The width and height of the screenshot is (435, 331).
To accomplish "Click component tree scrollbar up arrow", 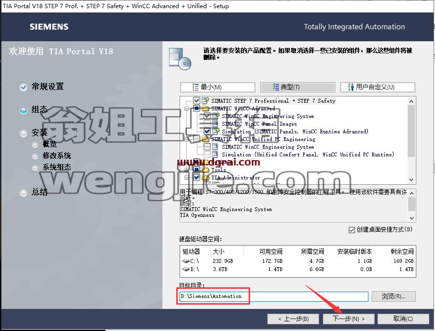I will pyautogui.click(x=412, y=101).
